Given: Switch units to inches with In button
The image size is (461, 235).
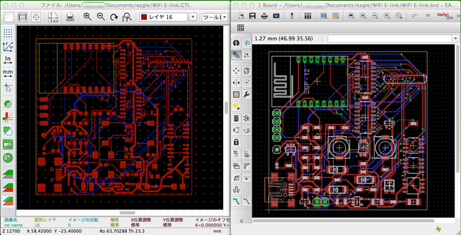Looking at the screenshot, I should 9,59.
